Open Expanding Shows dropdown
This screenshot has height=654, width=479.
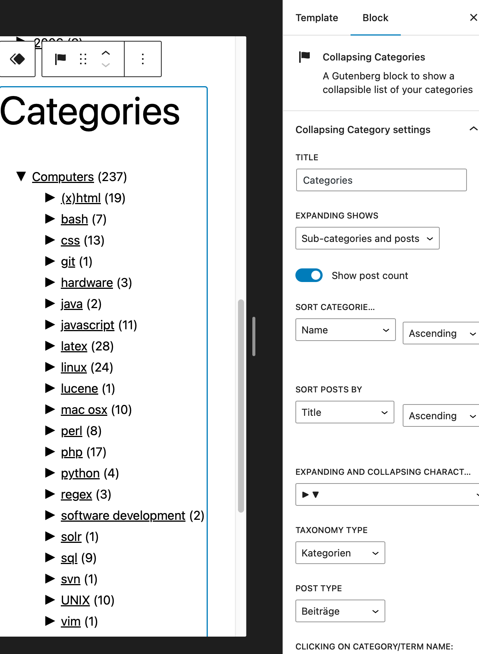point(367,238)
